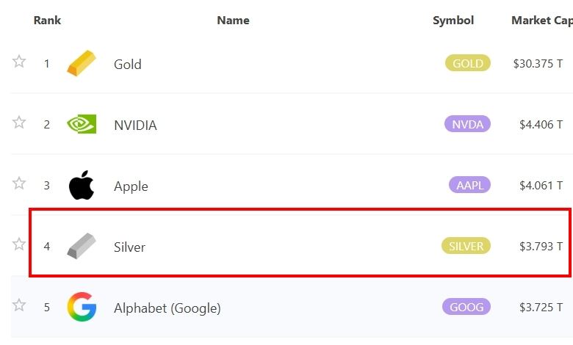Screen dimensions: 573x345
Task: Open the Gold asset name link
Action: pos(128,64)
